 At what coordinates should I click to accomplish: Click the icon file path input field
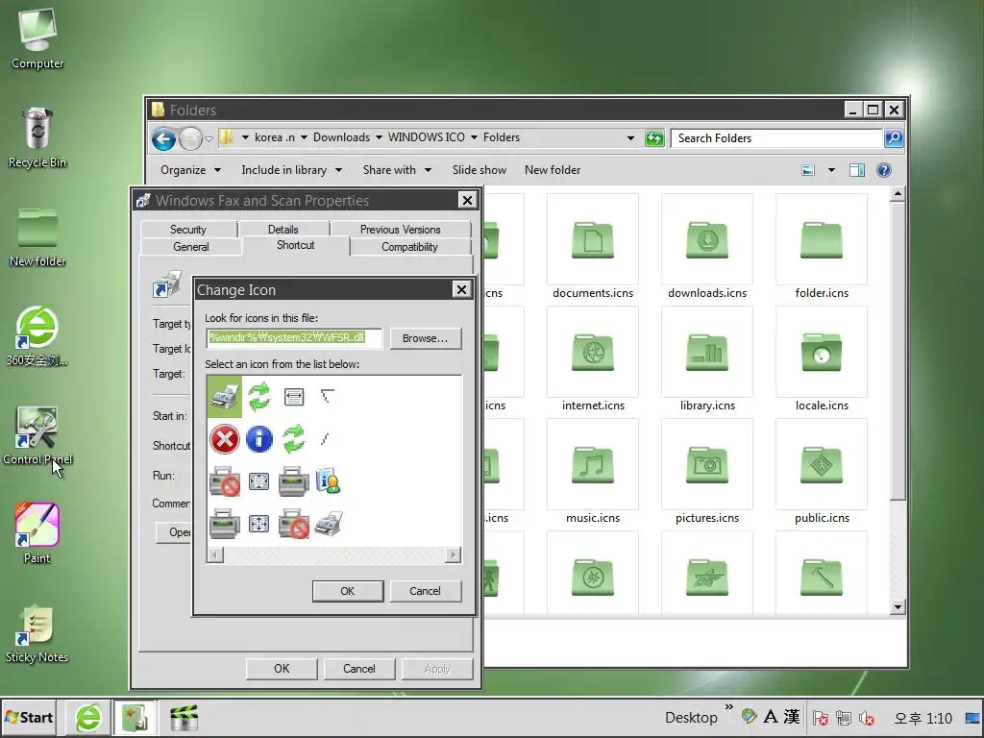294,337
